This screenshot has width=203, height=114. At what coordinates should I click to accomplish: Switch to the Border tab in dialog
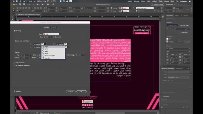47,28
